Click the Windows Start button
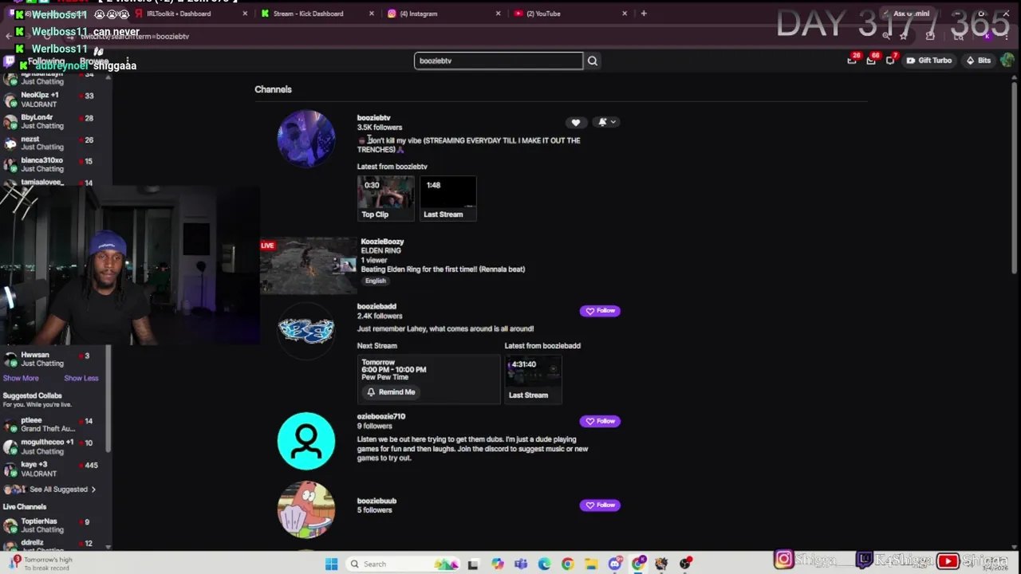 331,564
